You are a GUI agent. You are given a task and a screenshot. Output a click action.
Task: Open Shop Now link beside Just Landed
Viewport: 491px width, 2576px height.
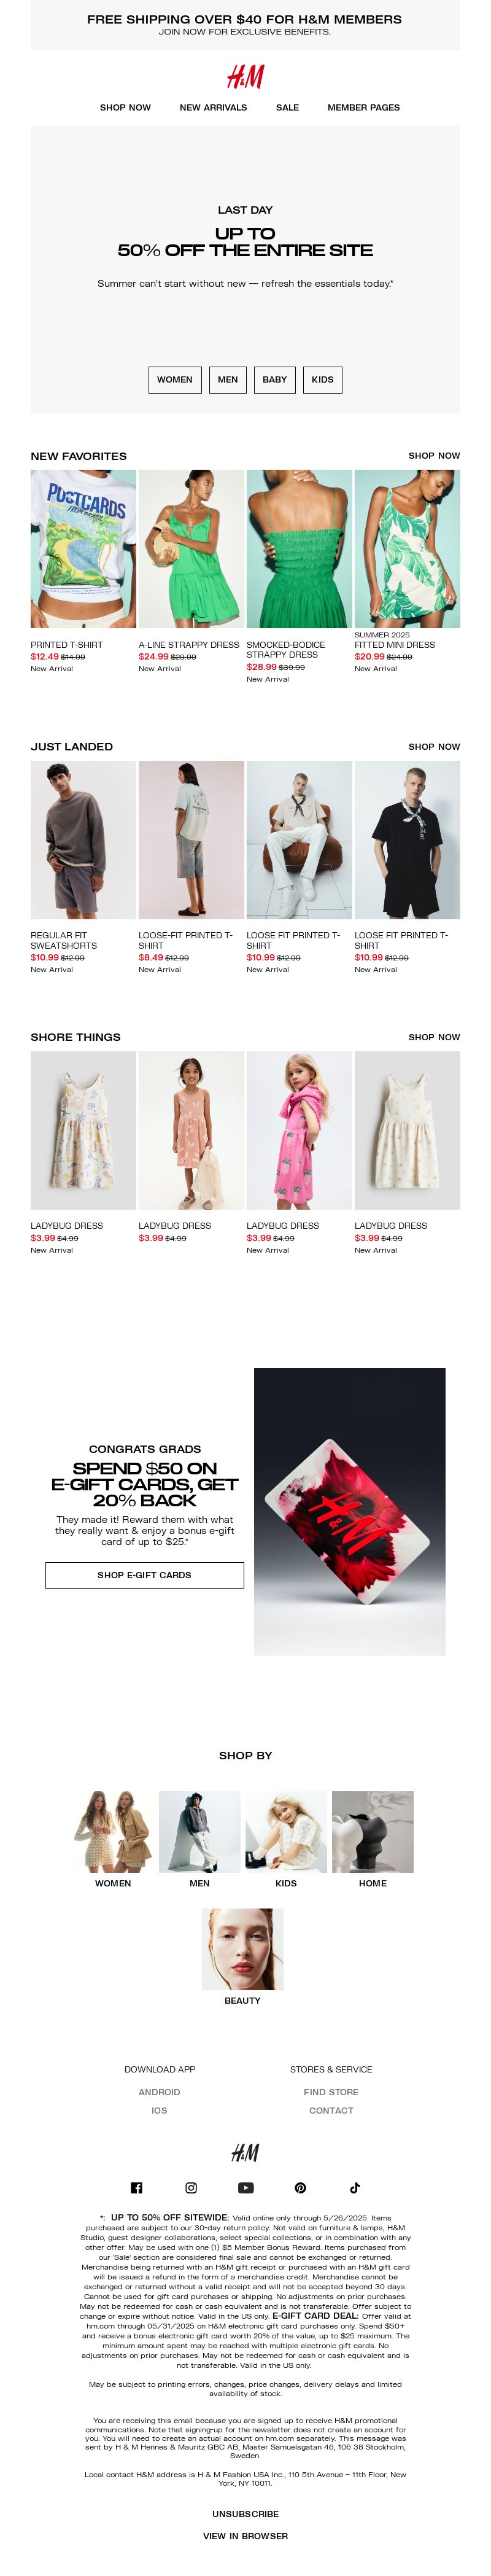pos(434,747)
